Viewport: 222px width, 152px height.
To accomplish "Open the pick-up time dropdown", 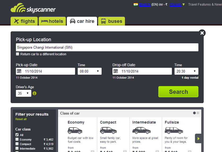I will click(x=90, y=71).
